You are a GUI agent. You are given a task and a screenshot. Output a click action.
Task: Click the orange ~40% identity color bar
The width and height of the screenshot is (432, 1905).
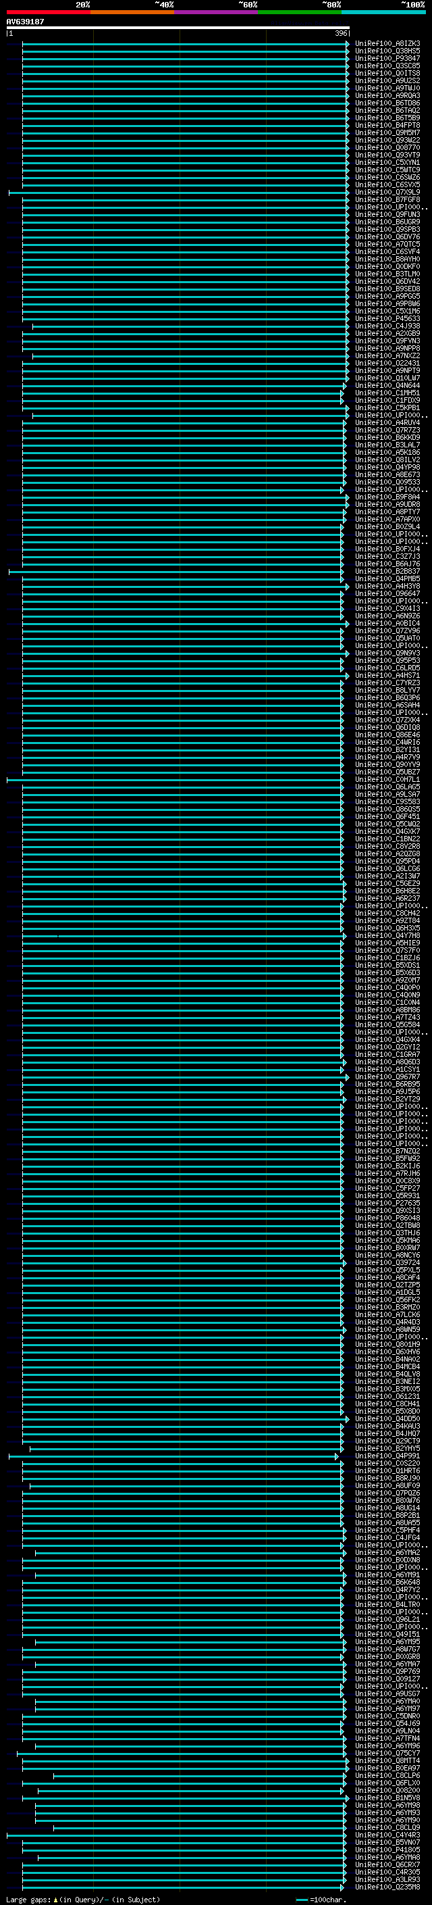132,12
